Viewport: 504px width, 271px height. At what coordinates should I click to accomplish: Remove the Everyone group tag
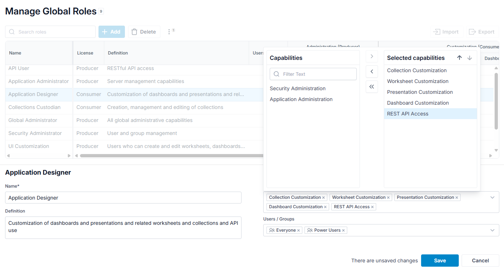[x=298, y=231]
